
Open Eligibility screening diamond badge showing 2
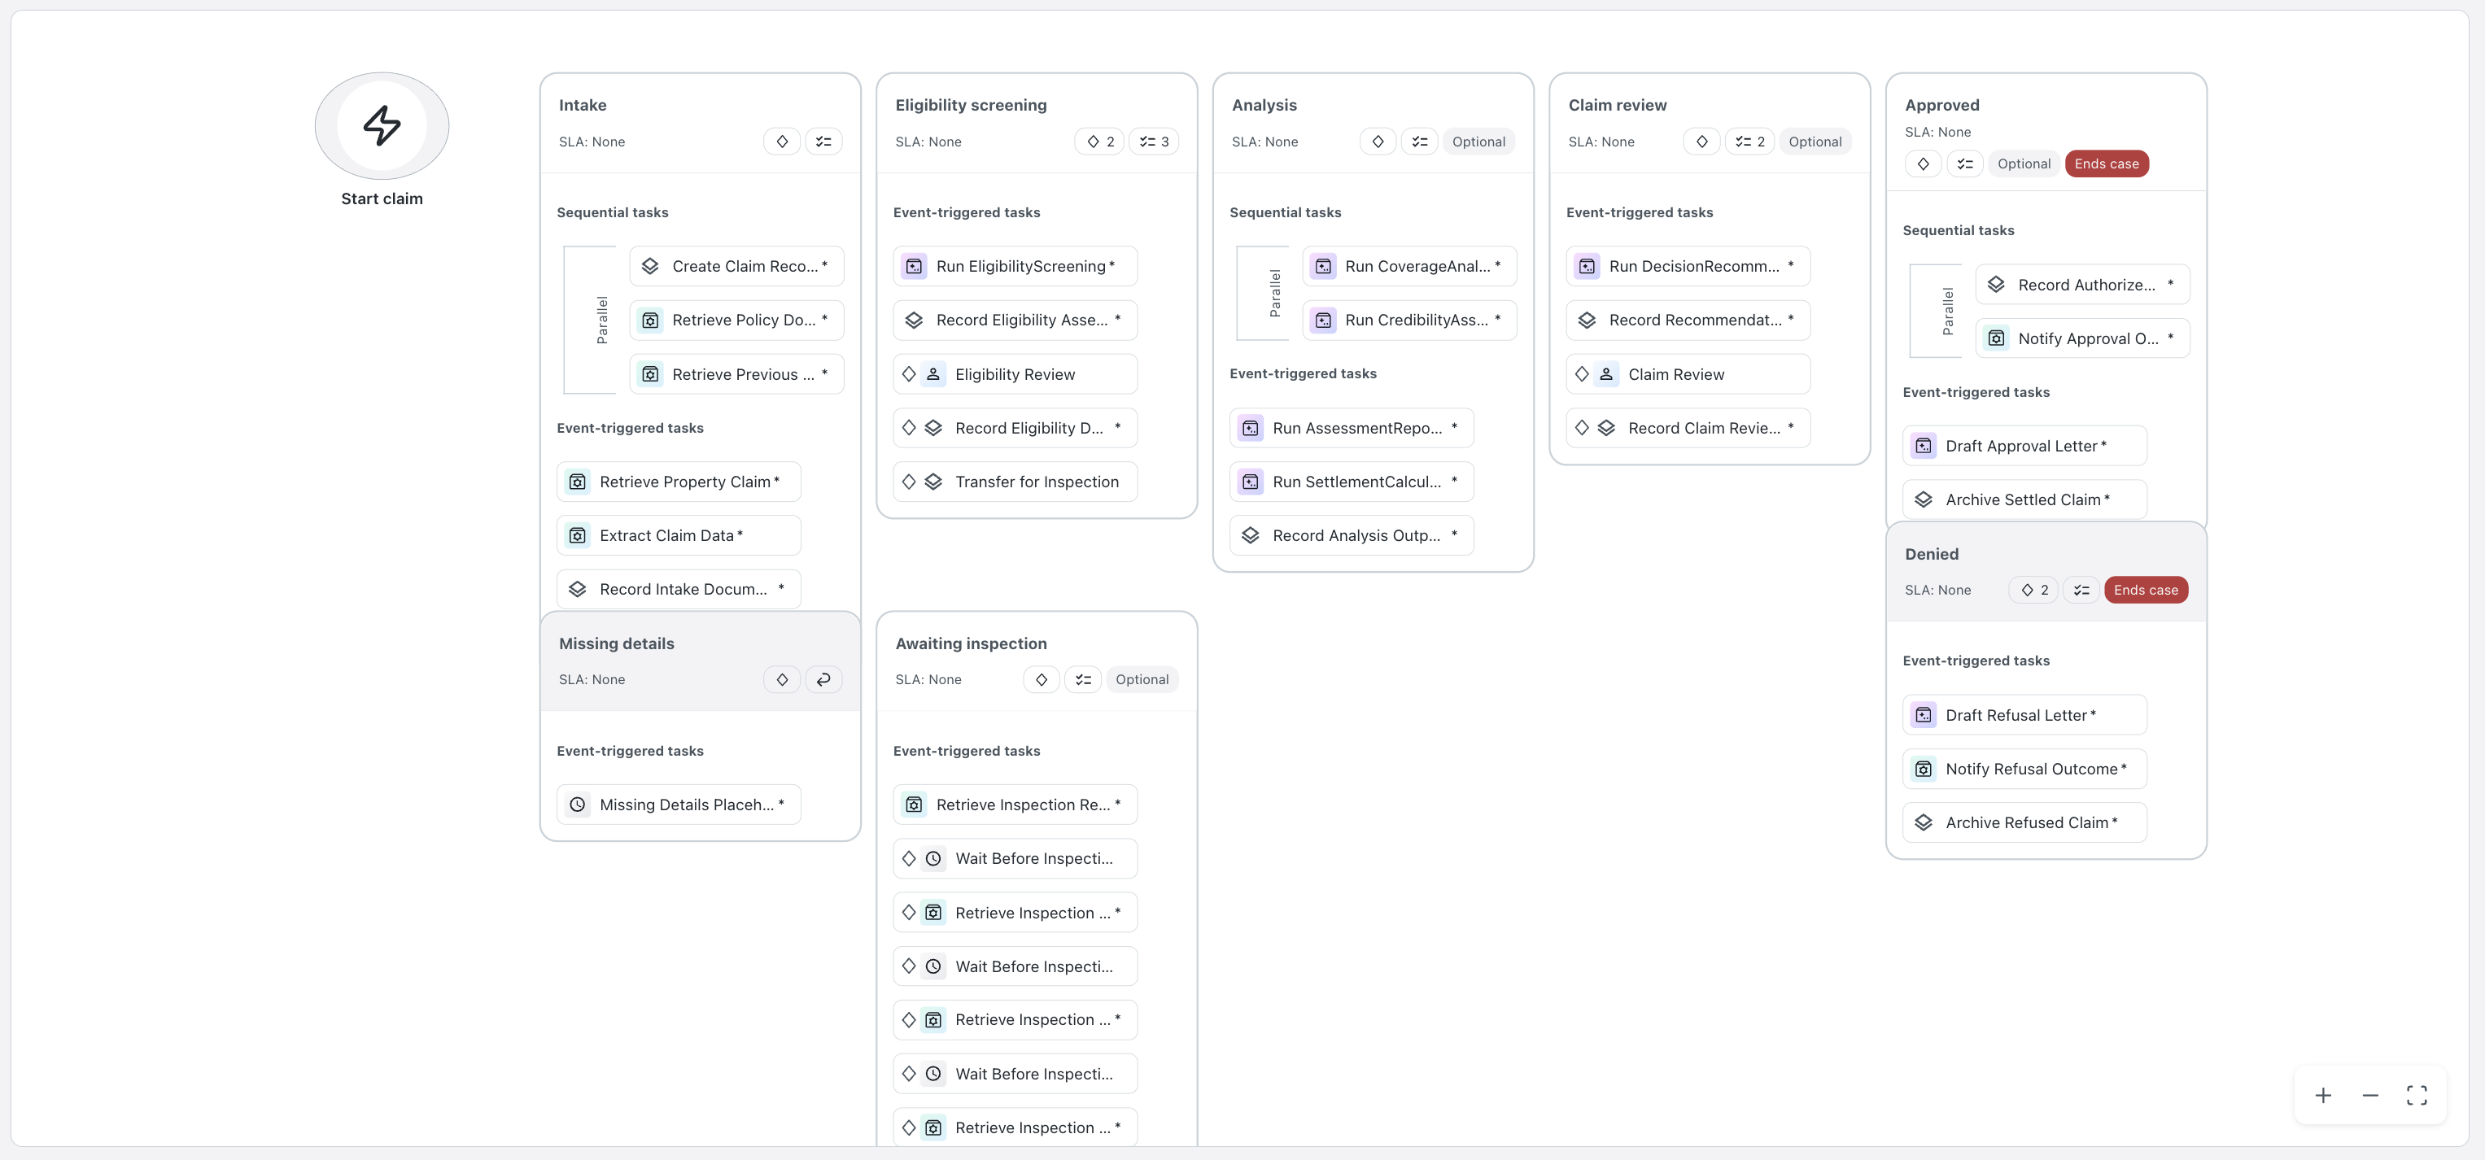coord(1100,142)
